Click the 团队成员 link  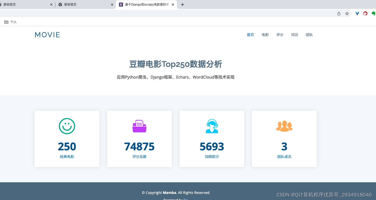click(x=284, y=157)
